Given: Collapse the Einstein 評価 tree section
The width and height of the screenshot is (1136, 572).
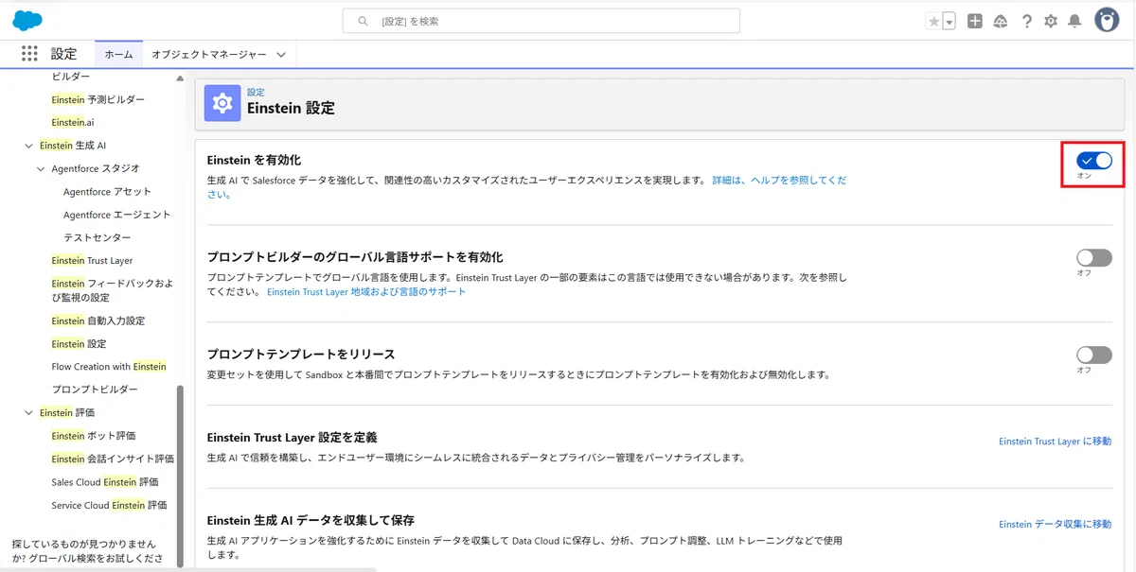Looking at the screenshot, I should (28, 413).
